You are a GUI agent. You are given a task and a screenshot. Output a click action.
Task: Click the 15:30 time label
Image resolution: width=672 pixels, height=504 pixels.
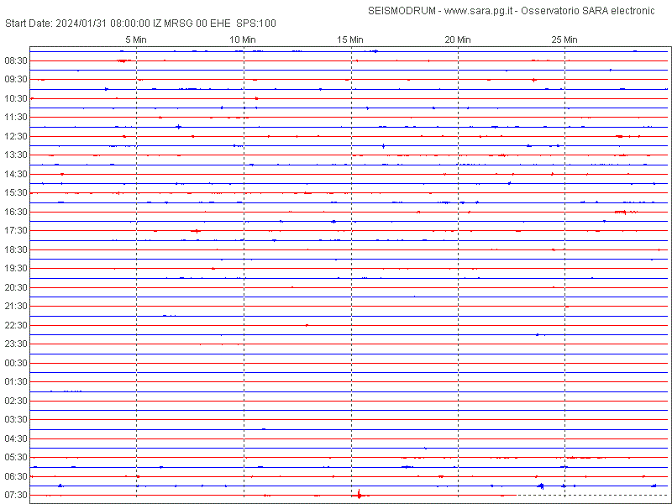click(x=16, y=192)
